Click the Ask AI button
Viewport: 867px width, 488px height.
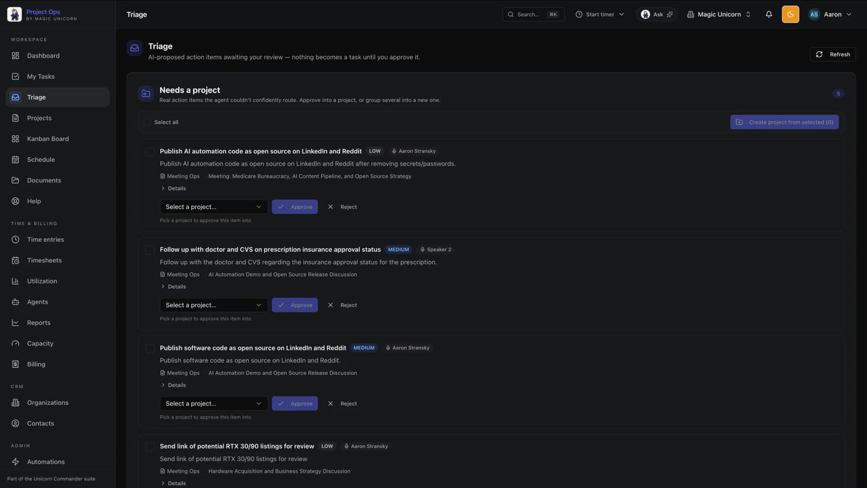[657, 14]
